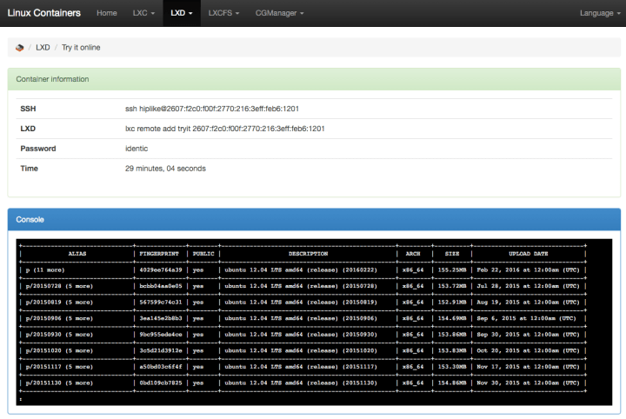Click size 155.25MB cell
The height and width of the screenshot is (419, 626).
tap(452, 270)
